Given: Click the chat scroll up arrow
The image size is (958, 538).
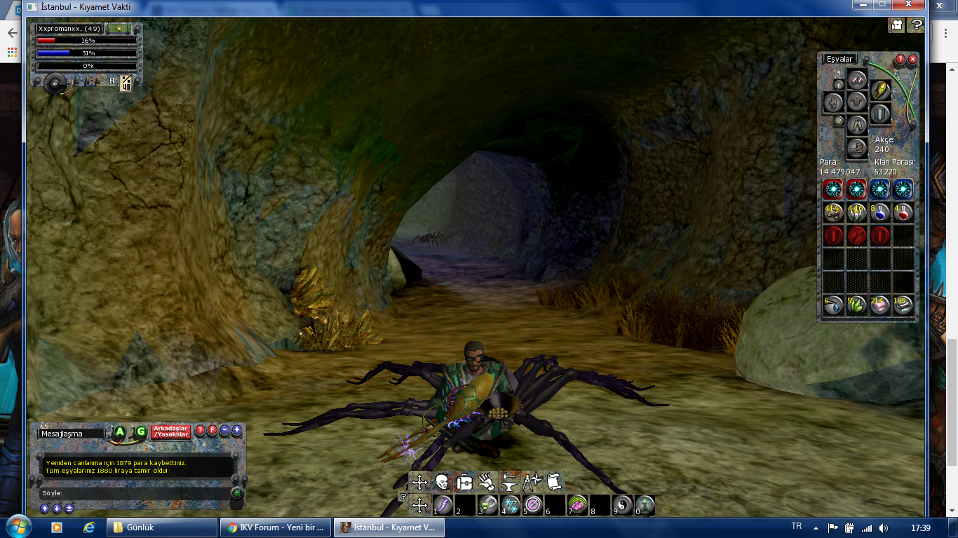Looking at the screenshot, I should click(45, 509).
